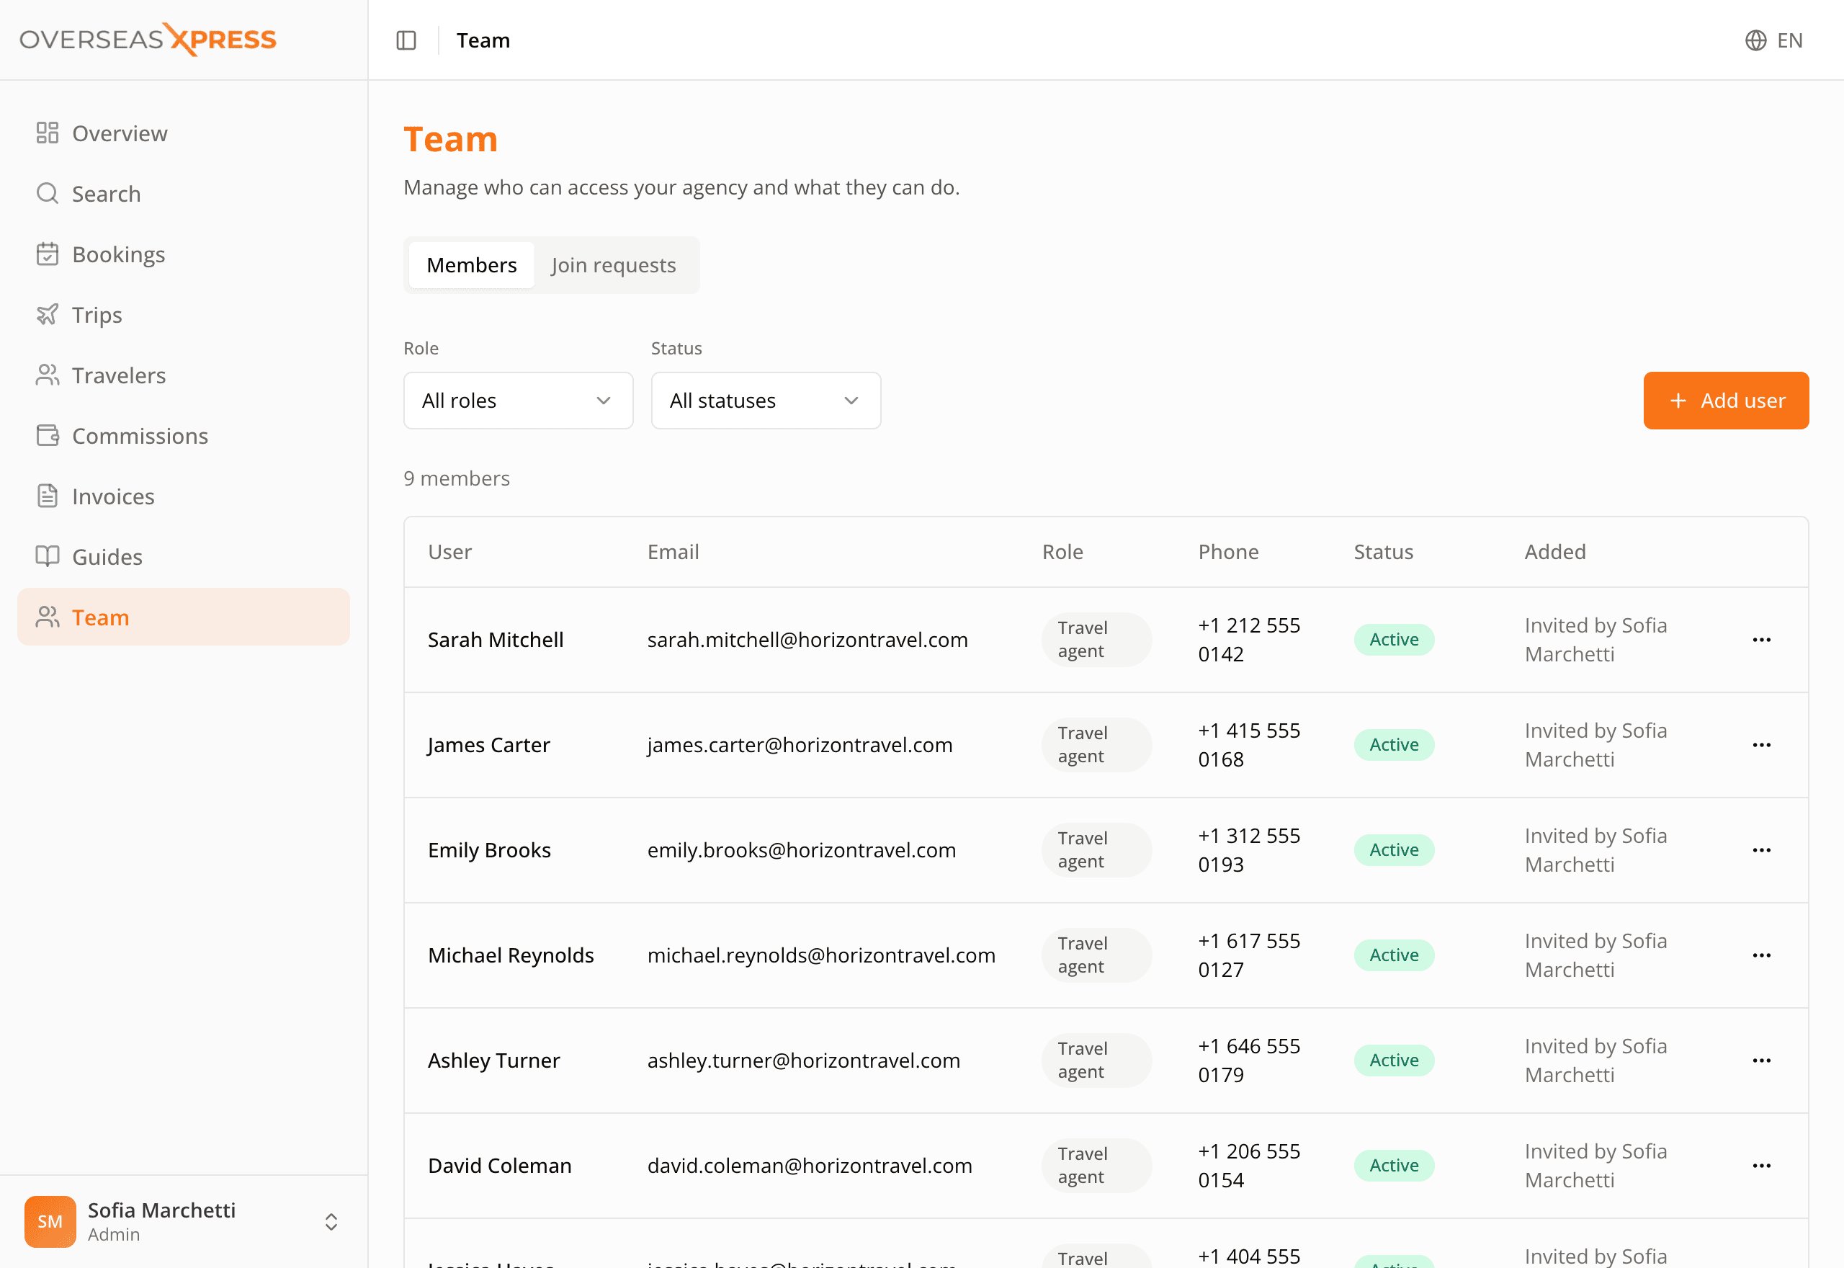Expand the All statuses dropdown
This screenshot has width=1844, height=1268.
point(766,401)
